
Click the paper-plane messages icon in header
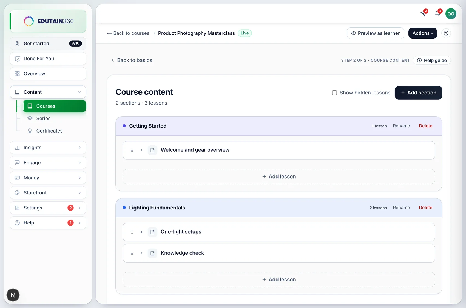point(424,13)
